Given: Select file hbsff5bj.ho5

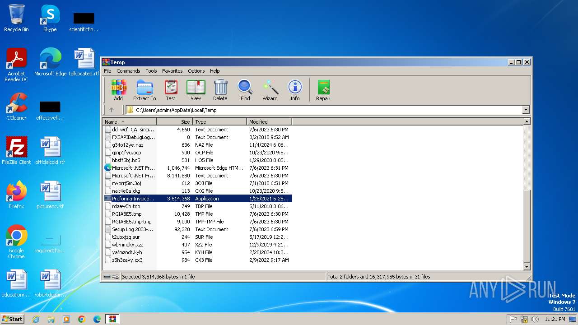Looking at the screenshot, I should point(198,160).
